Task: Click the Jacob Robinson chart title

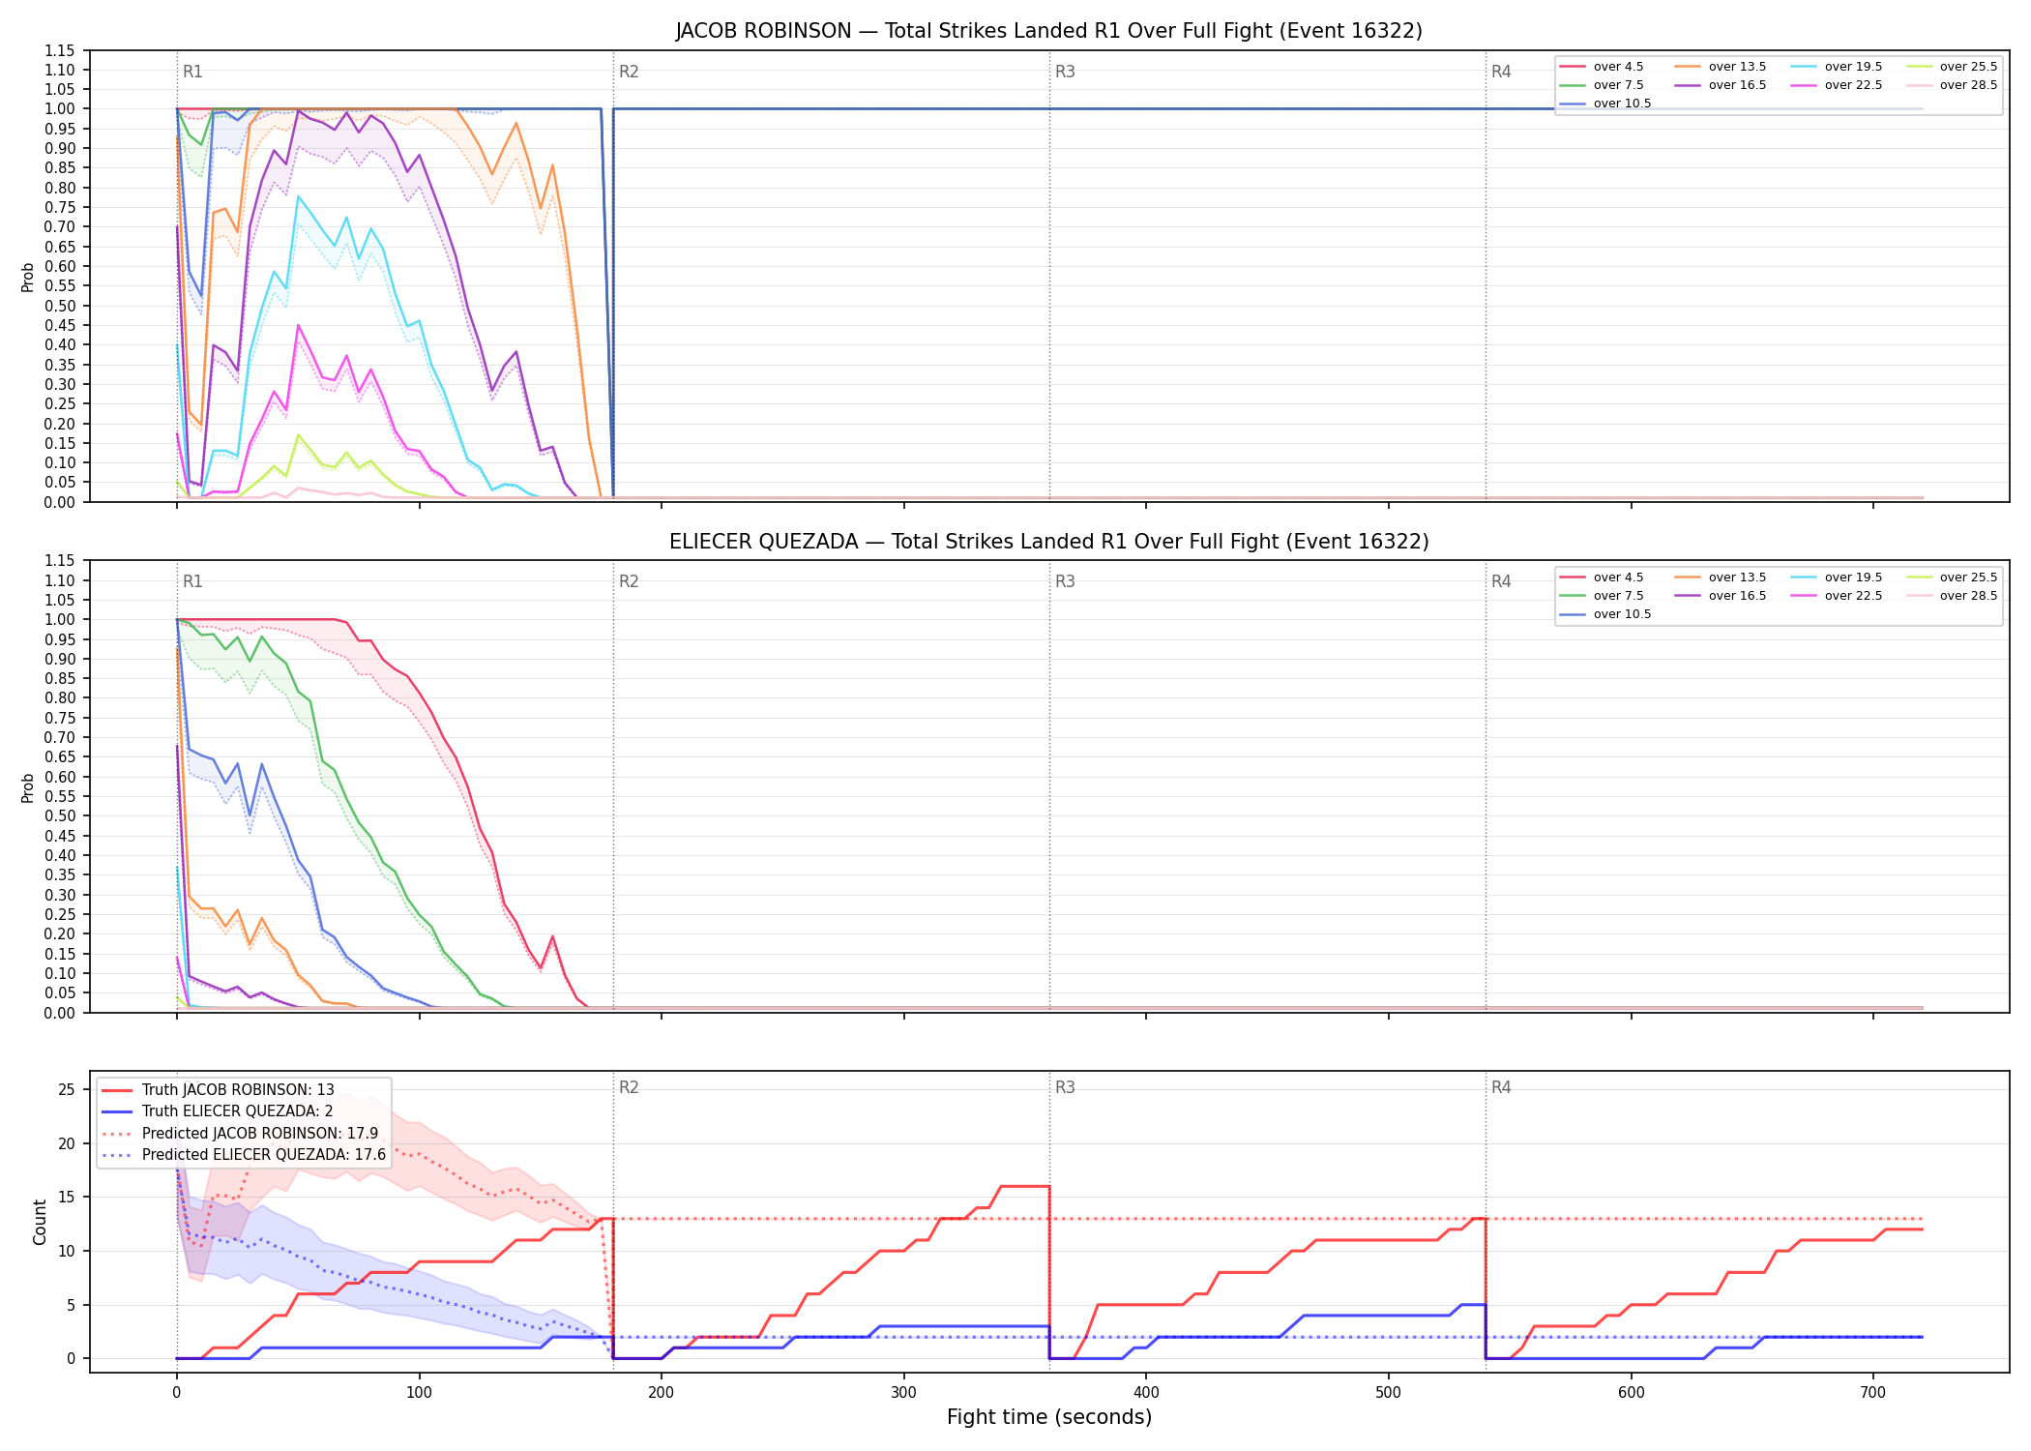Action: (1048, 31)
